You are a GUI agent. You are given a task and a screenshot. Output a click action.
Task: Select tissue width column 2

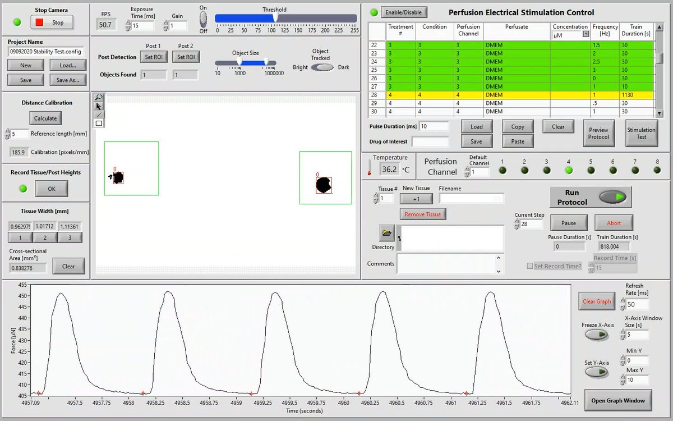pyautogui.click(x=45, y=237)
